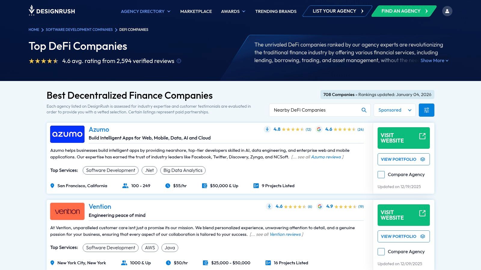Expand the Awards menu
481x270 pixels.
[x=233, y=11]
